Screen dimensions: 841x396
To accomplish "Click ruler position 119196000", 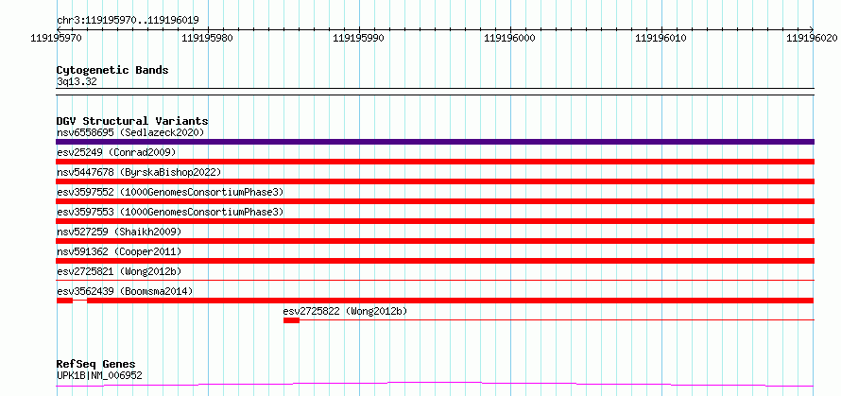I will coord(510,38).
